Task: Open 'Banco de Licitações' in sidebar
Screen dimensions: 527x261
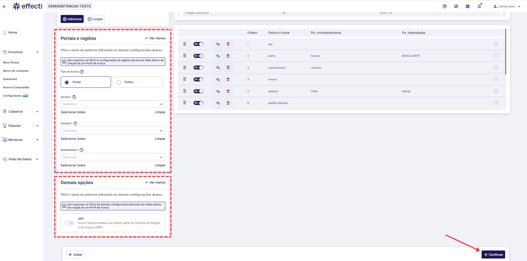Action: pyautogui.click(x=16, y=71)
